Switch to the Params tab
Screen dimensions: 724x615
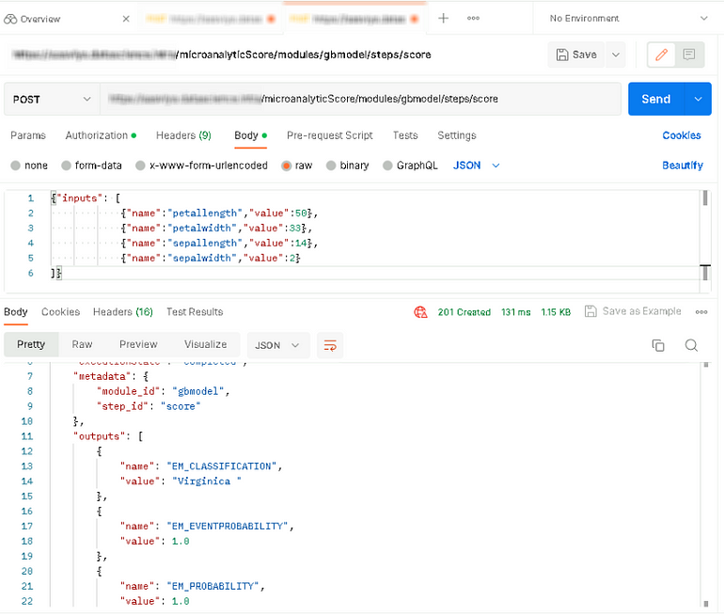(x=28, y=135)
